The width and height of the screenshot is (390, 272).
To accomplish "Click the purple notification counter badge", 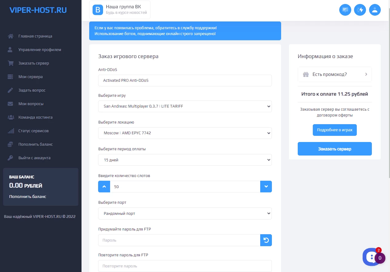I will (380, 258).
